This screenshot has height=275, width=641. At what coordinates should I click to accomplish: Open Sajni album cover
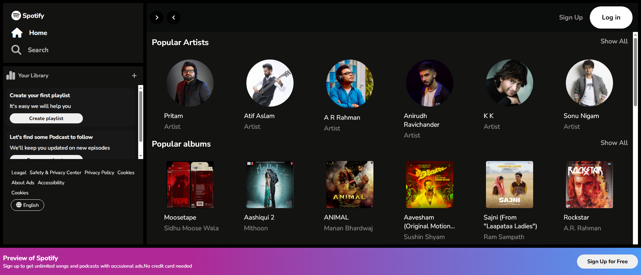(510, 185)
